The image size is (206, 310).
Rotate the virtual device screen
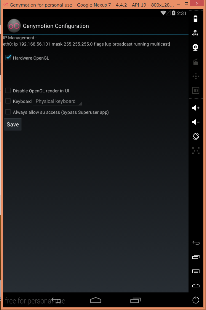coord(196,136)
